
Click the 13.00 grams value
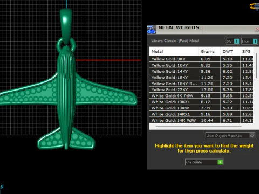[x=207, y=89]
